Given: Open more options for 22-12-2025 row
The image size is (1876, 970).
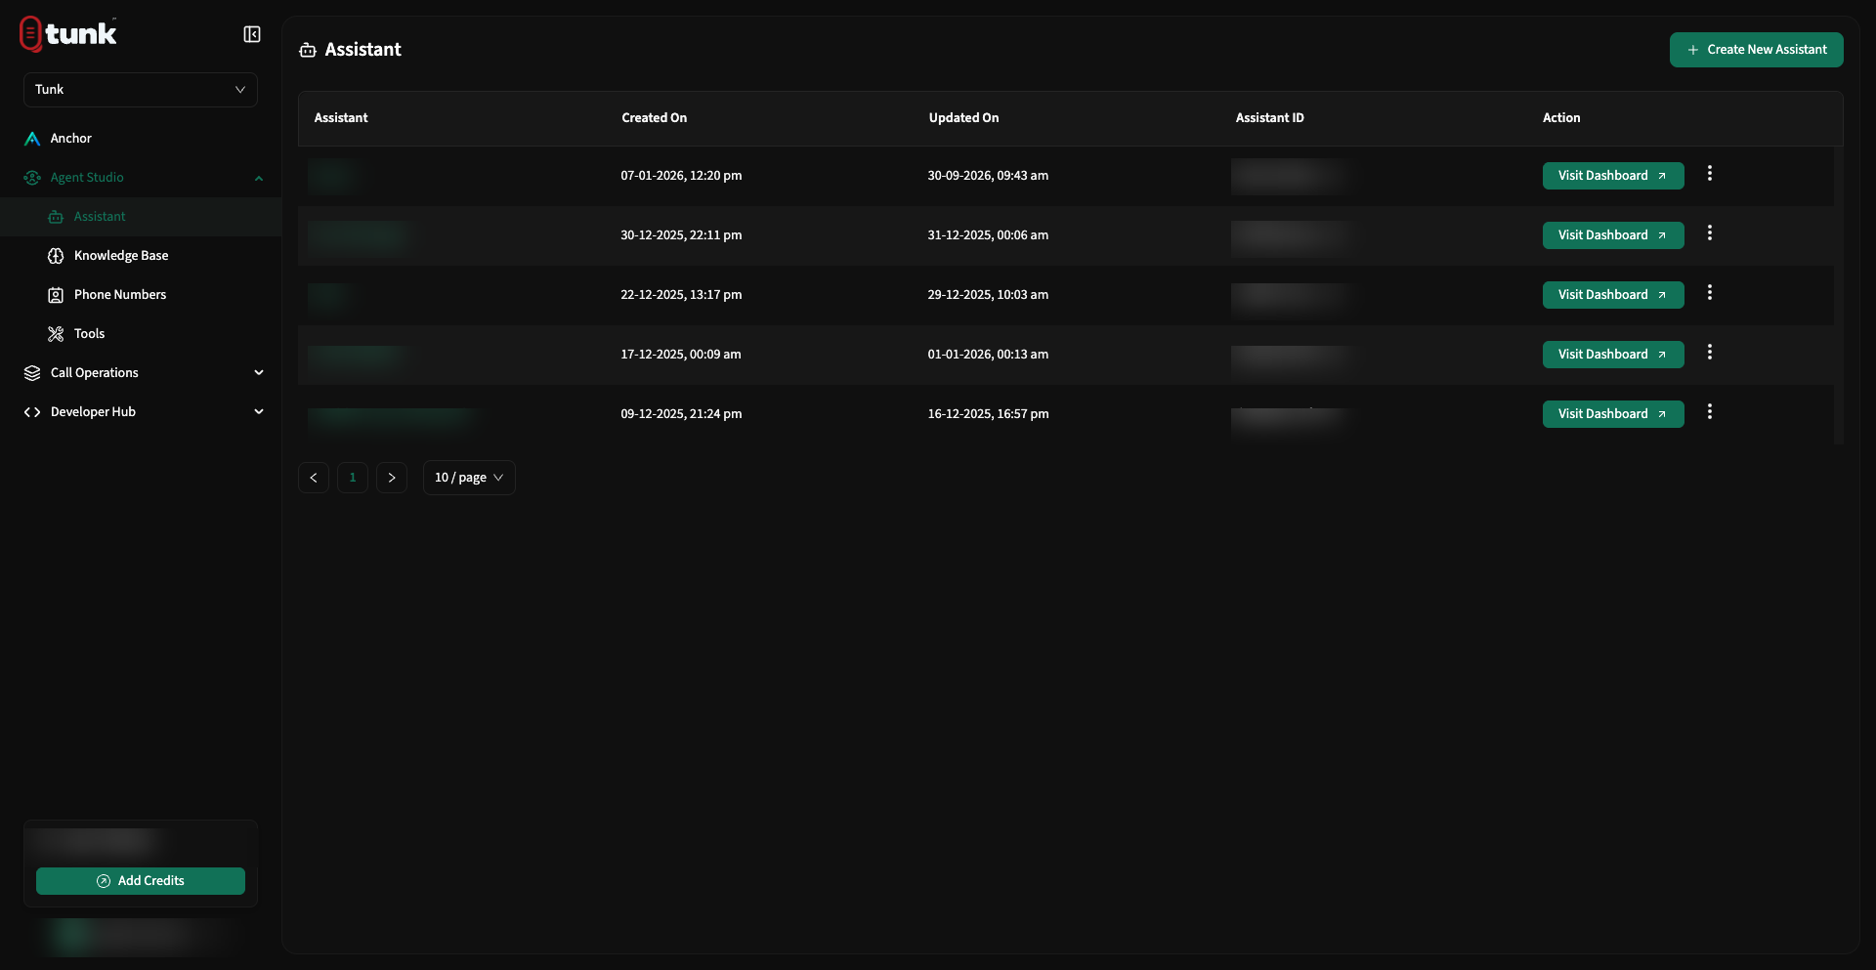Looking at the screenshot, I should click(x=1710, y=293).
